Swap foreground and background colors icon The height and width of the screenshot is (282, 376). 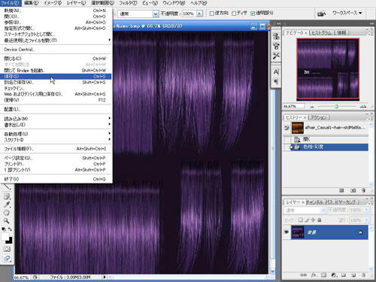[x=10, y=229]
